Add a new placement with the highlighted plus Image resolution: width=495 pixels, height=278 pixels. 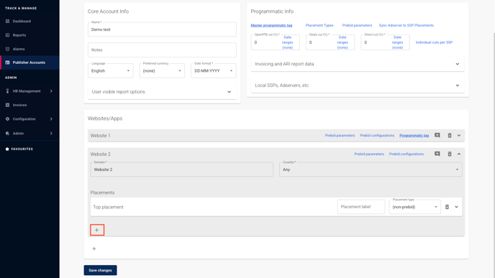coord(97,230)
